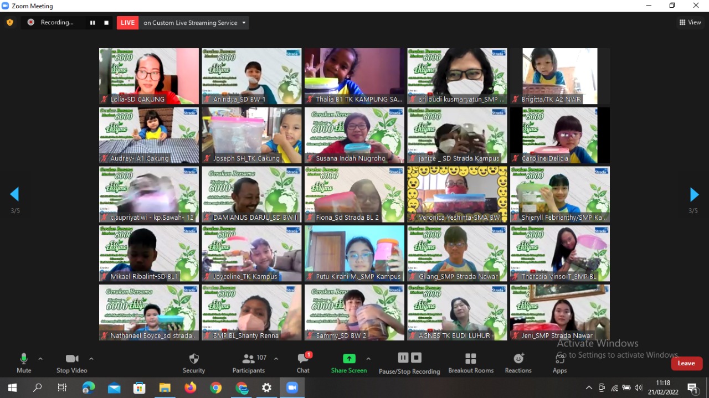Expand share screen options arrow

click(368, 359)
